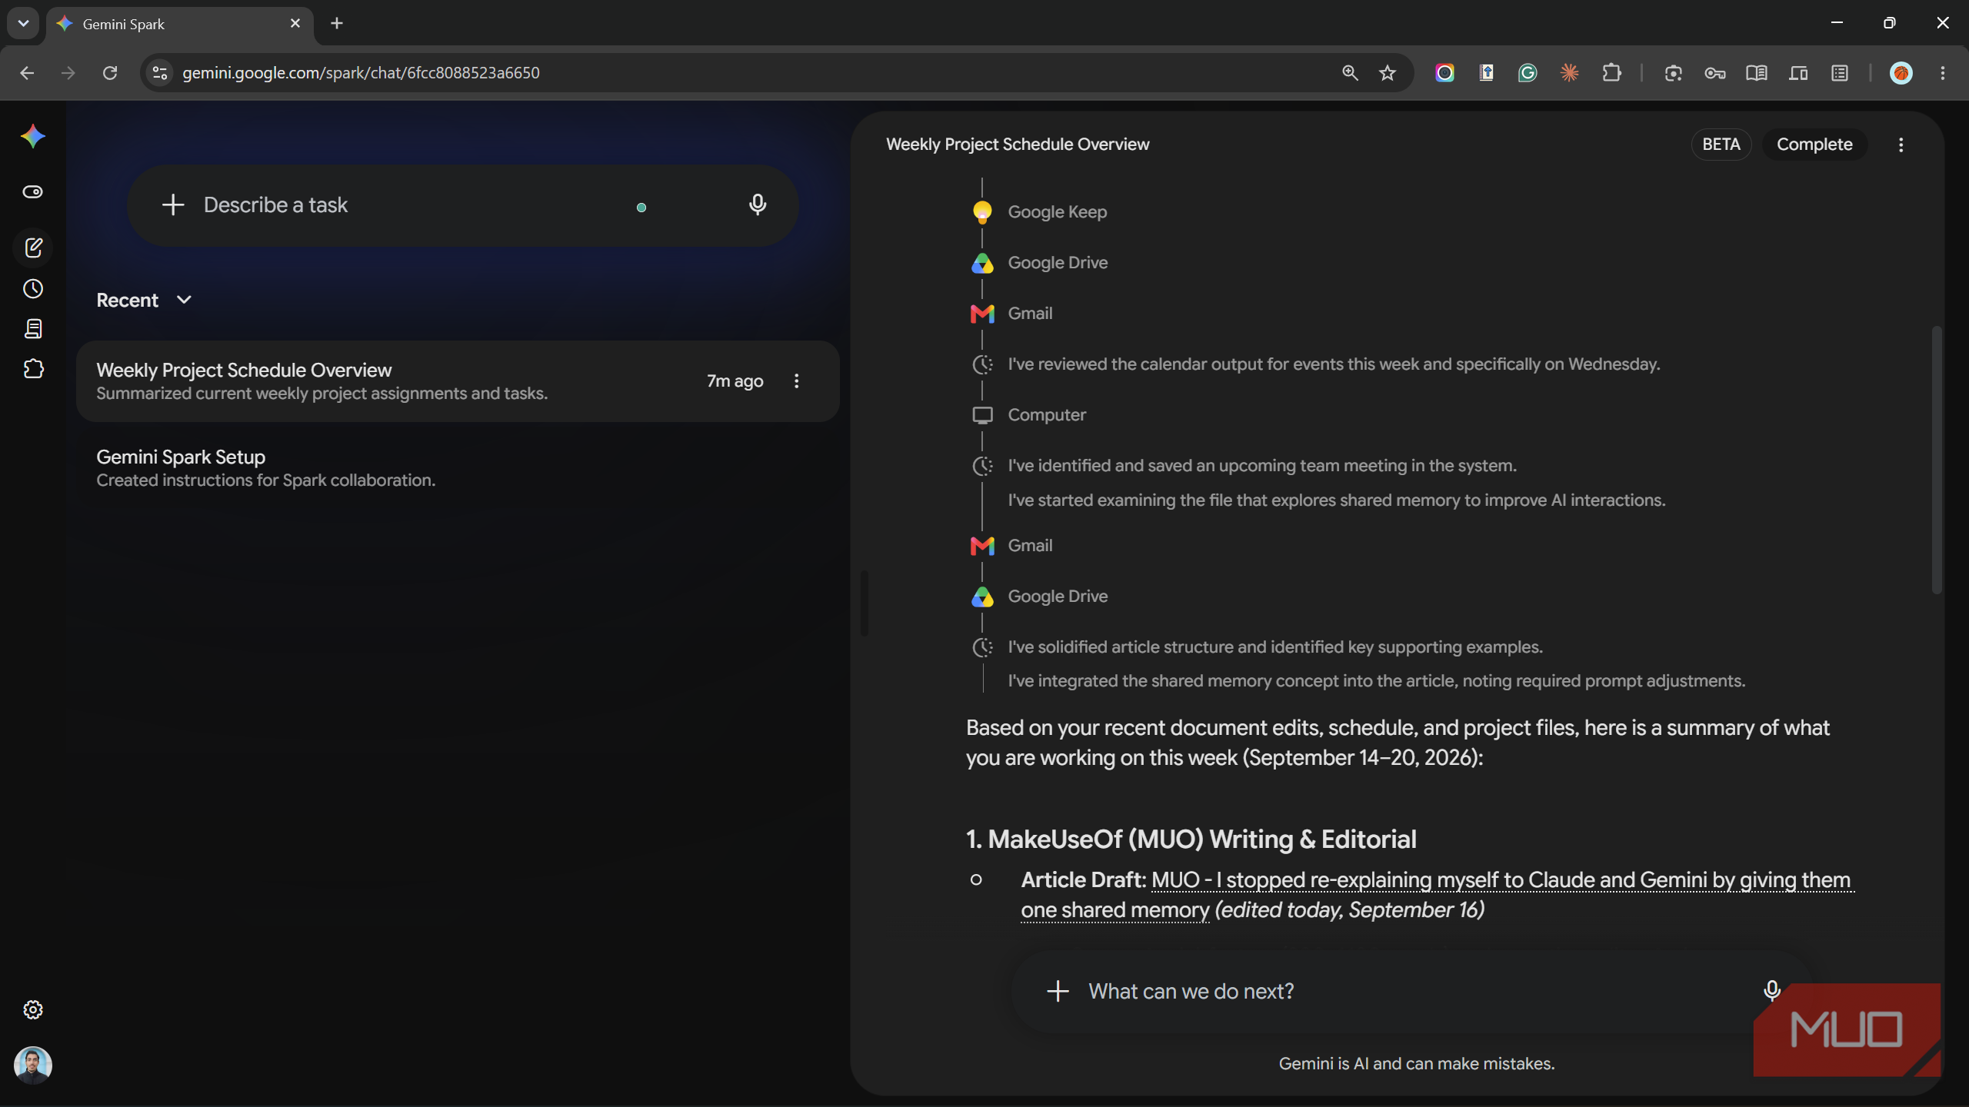The height and width of the screenshot is (1107, 1969).
Task: Select the Gemini Spark browser tab
Action: click(x=179, y=24)
